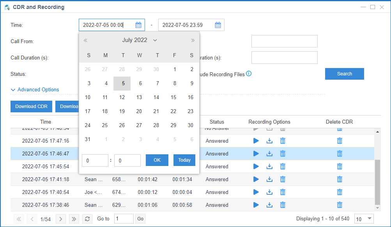Open the records-per-page dropdown showing 10
This screenshot has height=227, width=391.
(363, 218)
